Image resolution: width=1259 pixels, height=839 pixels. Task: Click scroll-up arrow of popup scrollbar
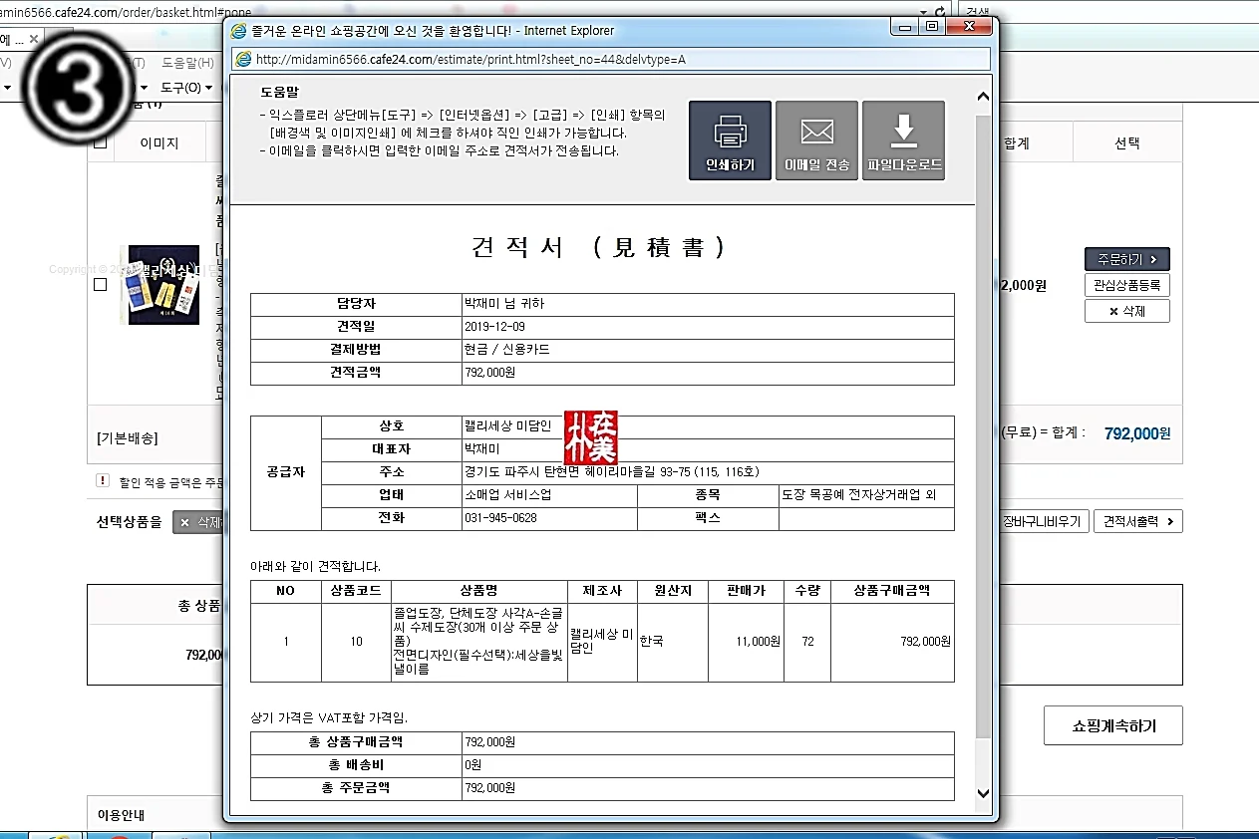[983, 97]
